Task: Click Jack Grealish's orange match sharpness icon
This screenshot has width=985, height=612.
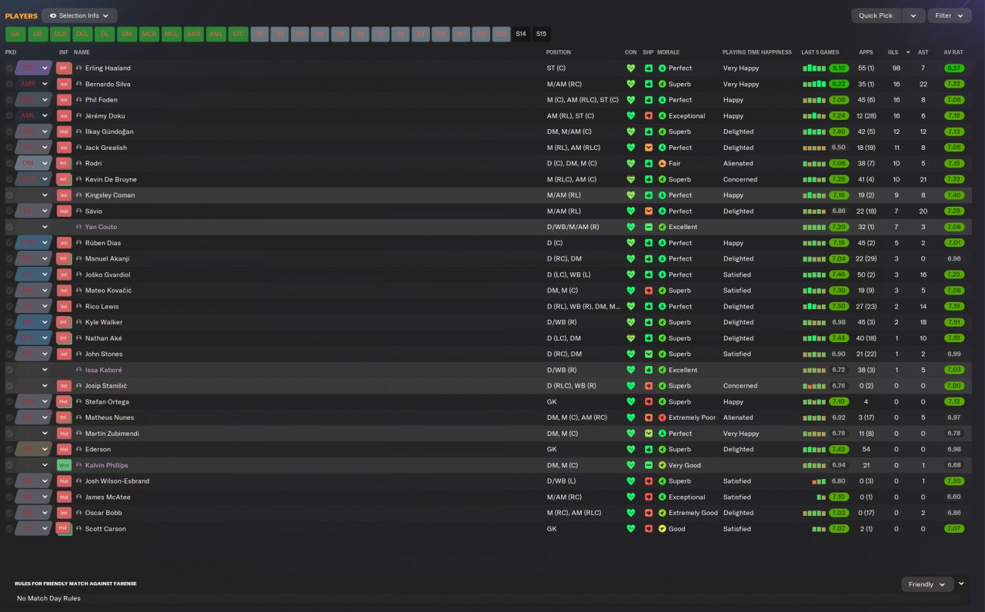Action: tap(649, 148)
